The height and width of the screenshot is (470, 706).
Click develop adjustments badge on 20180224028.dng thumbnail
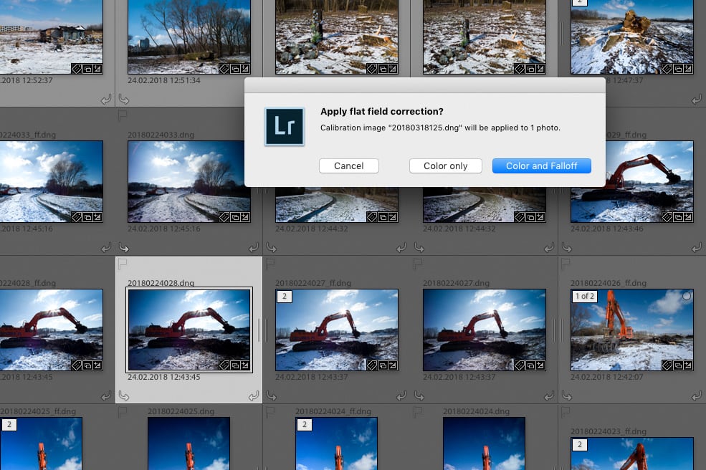click(x=244, y=365)
